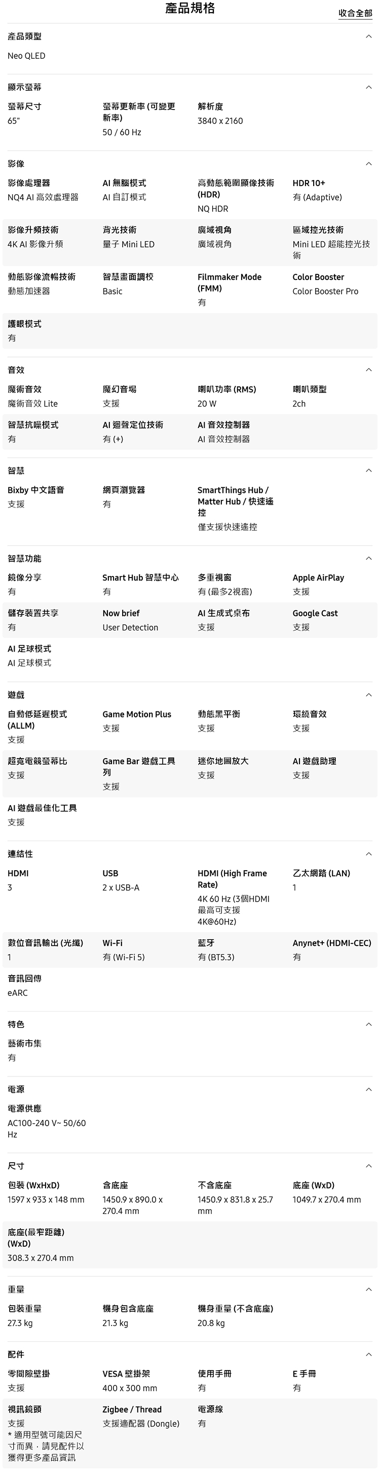Collapse the 音效 section chevron
This screenshot has height=1474, width=380.
pyautogui.click(x=368, y=370)
